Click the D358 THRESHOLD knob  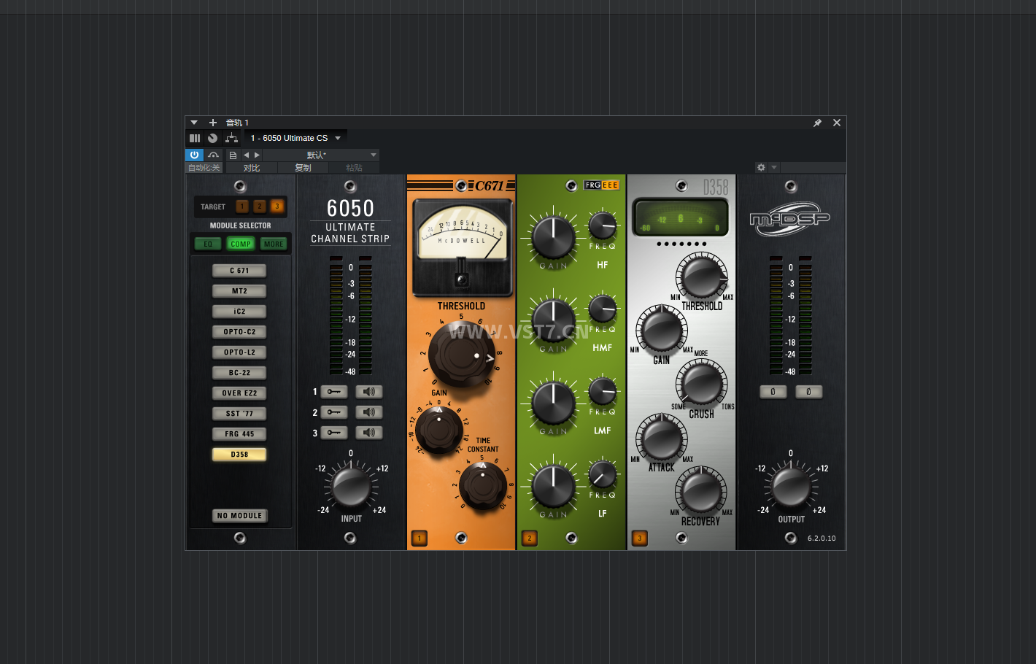701,277
